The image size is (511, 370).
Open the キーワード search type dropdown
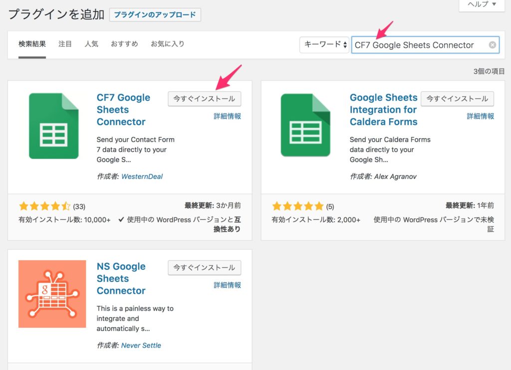pyautogui.click(x=325, y=45)
